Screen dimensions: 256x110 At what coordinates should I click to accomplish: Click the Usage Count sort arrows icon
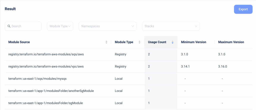pos(172,42)
